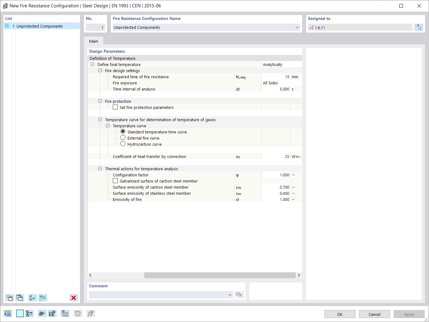This screenshot has height=322, width=429.
Task: Enable Set fire protection parameters
Action: 115,107
